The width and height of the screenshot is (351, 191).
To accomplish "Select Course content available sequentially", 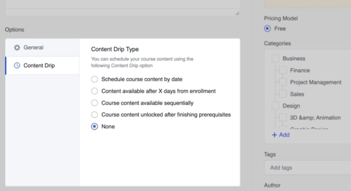I will pyautogui.click(x=94, y=103).
